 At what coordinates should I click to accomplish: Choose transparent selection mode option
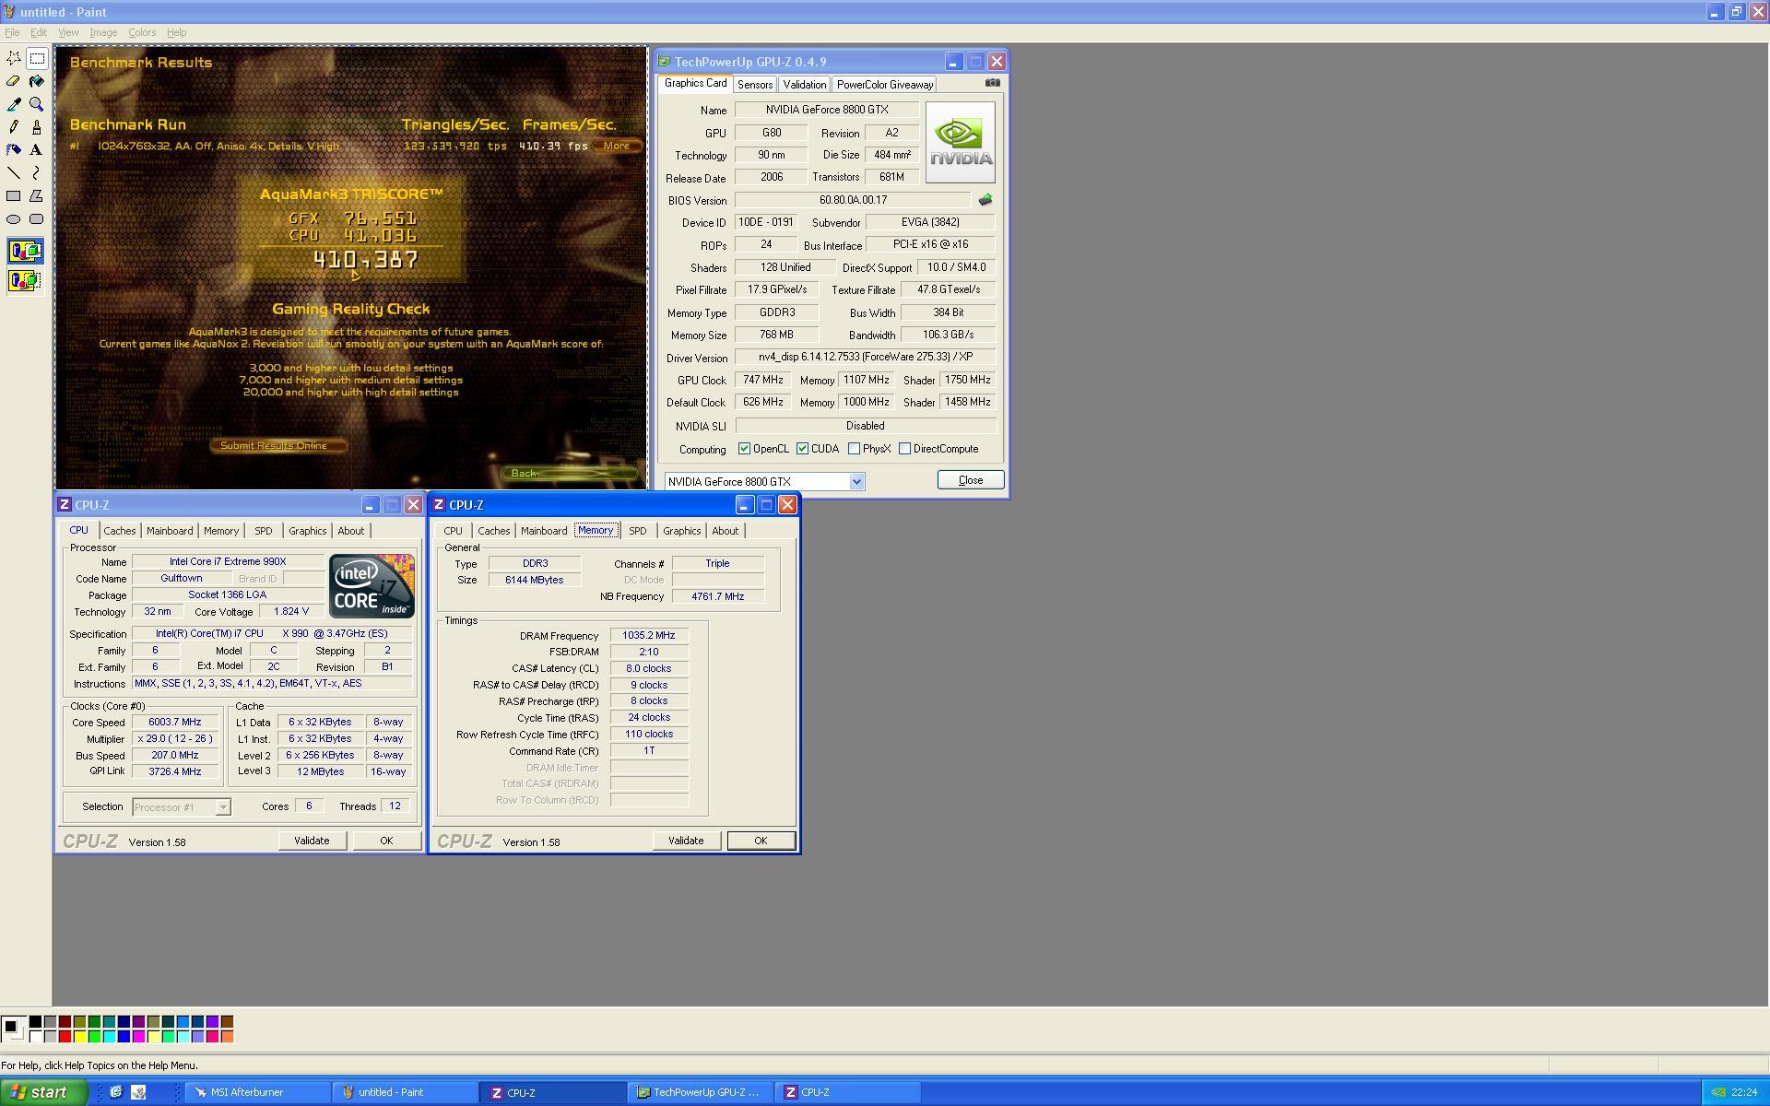click(25, 280)
